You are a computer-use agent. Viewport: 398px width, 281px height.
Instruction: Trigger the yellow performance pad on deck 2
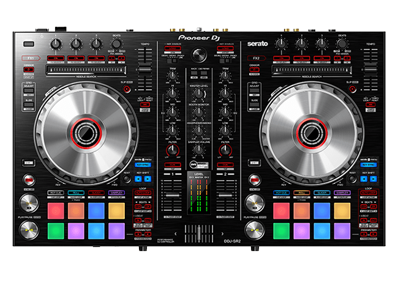point(342,211)
